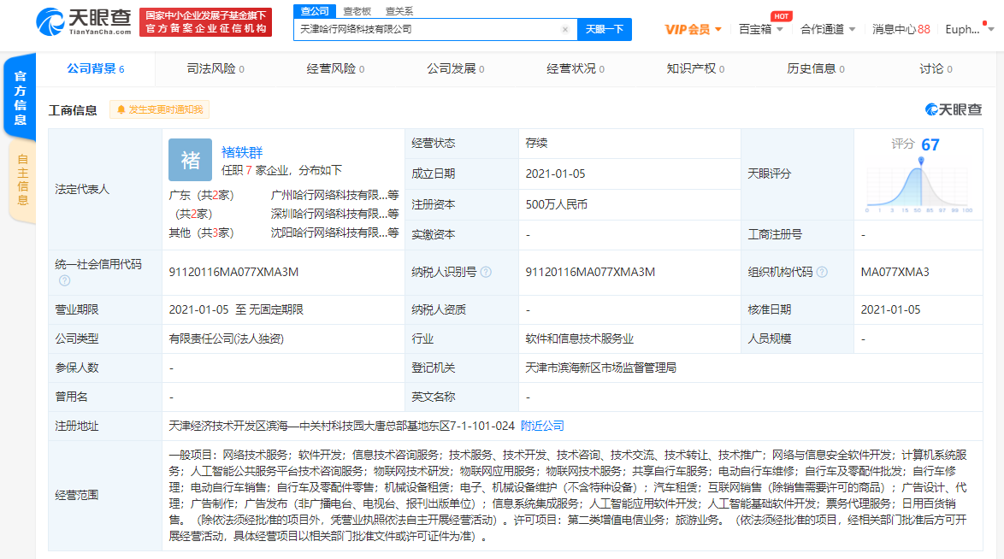Viewport: 1004px width, 559px height.
Task: Click the legal representative 褚轶群 link
Action: click(x=240, y=153)
